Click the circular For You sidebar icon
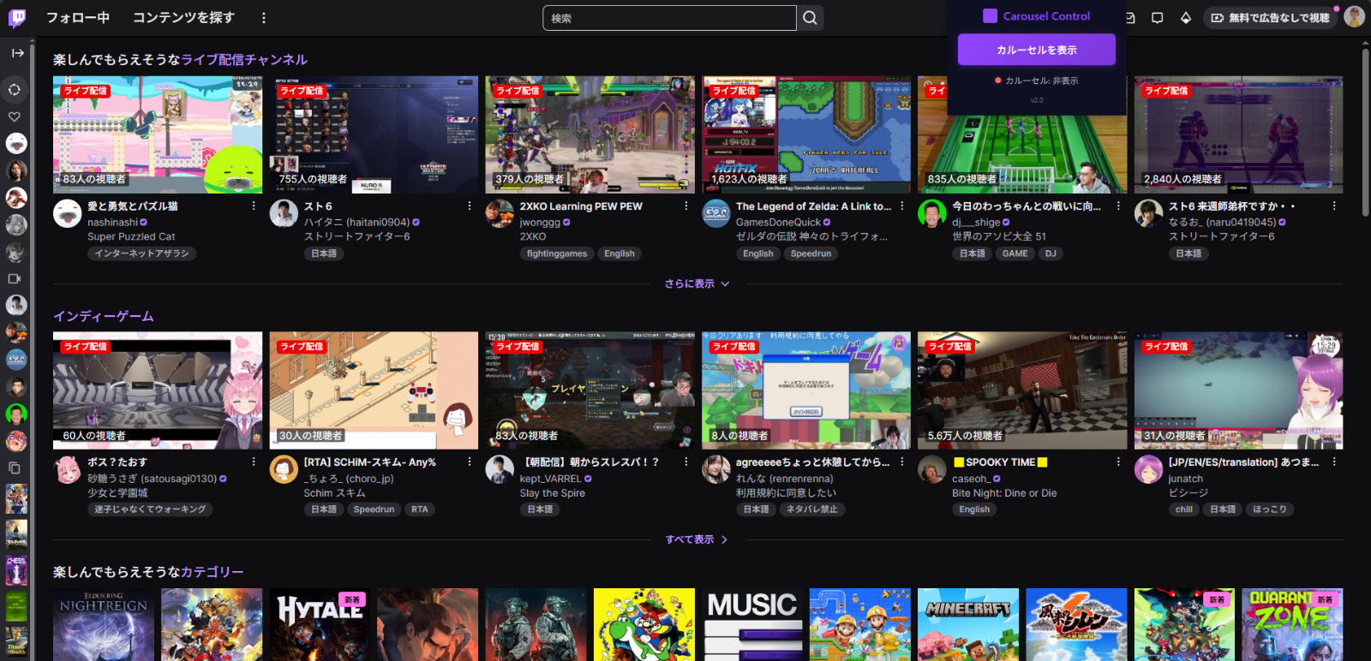This screenshot has height=661, width=1371. 15,89
